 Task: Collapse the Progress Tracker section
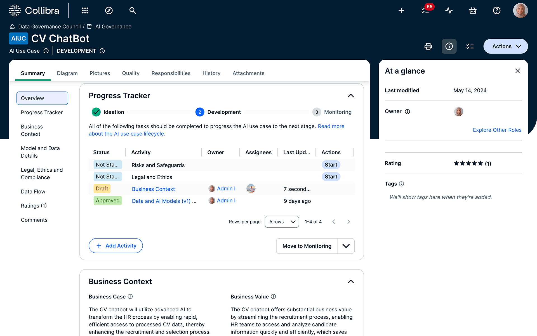pyautogui.click(x=351, y=95)
